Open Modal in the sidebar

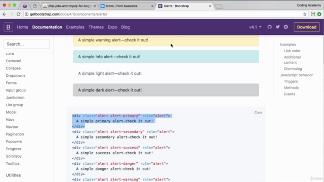tap(11, 112)
